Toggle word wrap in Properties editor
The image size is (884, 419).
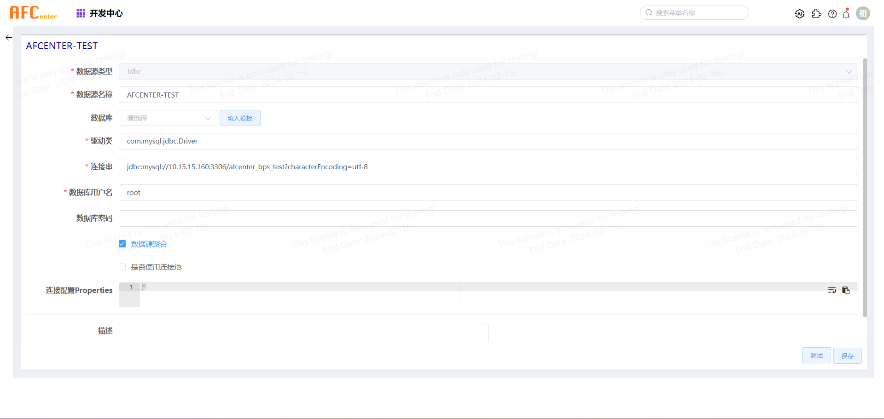[832, 290]
